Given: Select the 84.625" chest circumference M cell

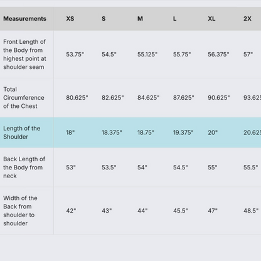Looking at the screenshot, I should point(148,98).
